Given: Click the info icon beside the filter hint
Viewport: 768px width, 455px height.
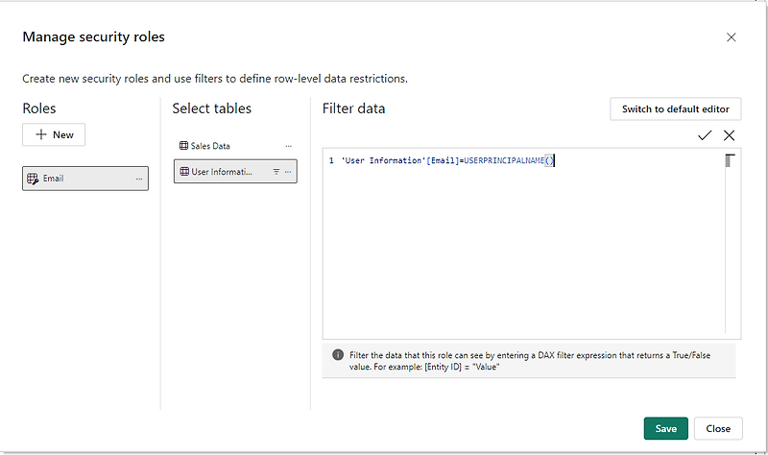Looking at the screenshot, I should pyautogui.click(x=338, y=354).
